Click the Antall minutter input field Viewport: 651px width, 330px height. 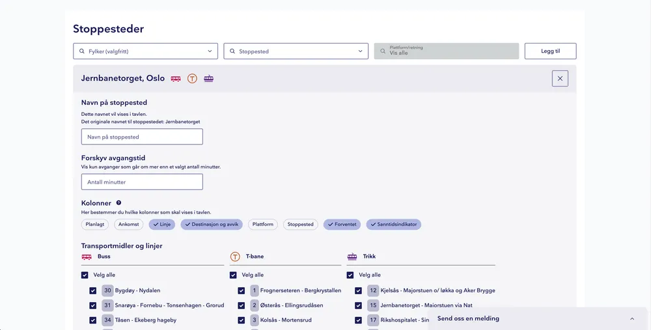142,182
